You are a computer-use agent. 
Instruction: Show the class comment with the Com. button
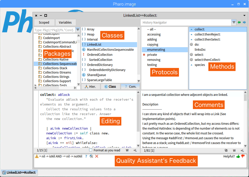130,86
